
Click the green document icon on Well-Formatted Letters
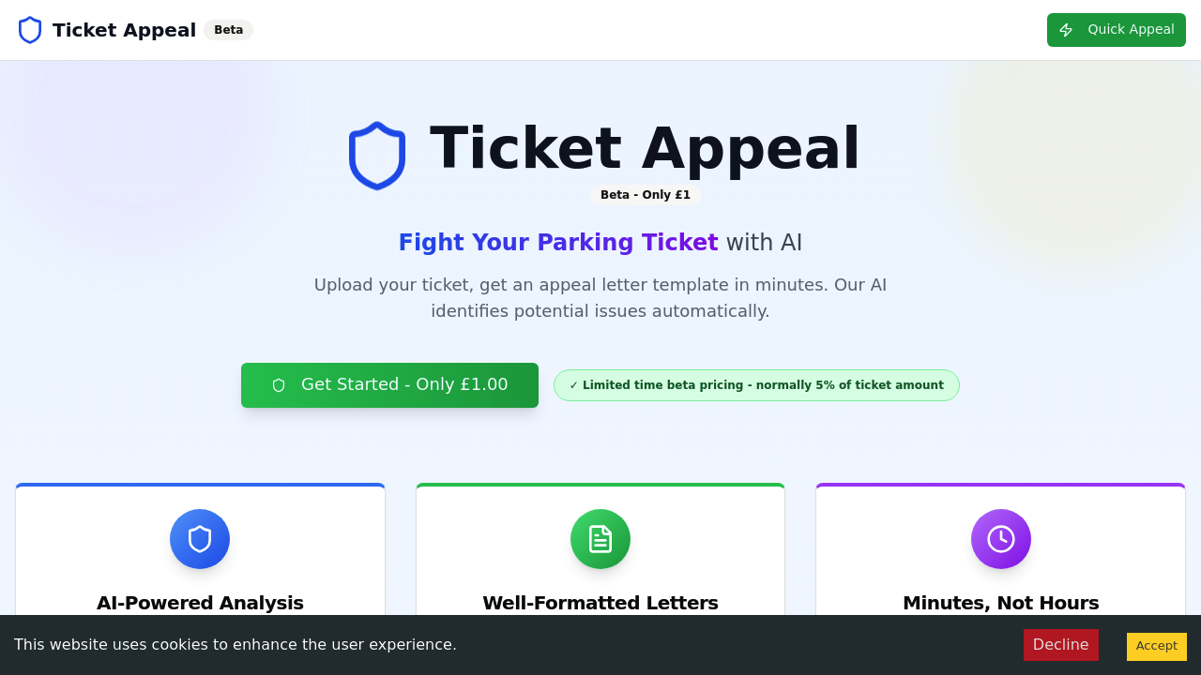(x=600, y=539)
